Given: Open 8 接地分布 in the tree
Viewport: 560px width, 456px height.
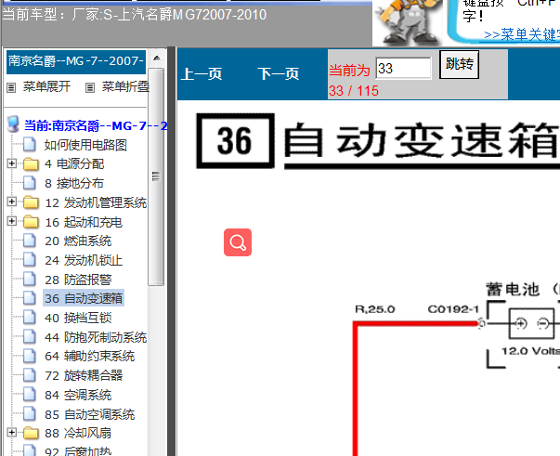Looking at the screenshot, I should [74, 183].
